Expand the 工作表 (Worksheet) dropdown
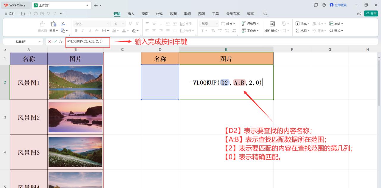This screenshot has height=188, width=381. click(250, 31)
